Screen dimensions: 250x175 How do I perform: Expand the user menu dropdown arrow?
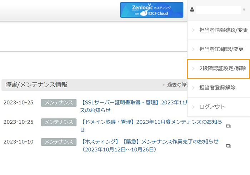(244, 10)
